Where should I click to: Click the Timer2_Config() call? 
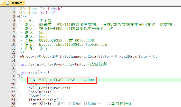[x=45, y=100]
